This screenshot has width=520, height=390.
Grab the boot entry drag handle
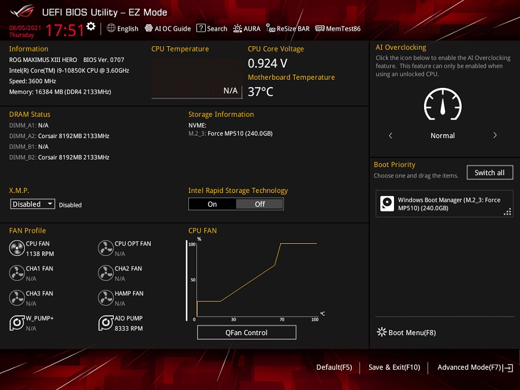(x=507, y=211)
